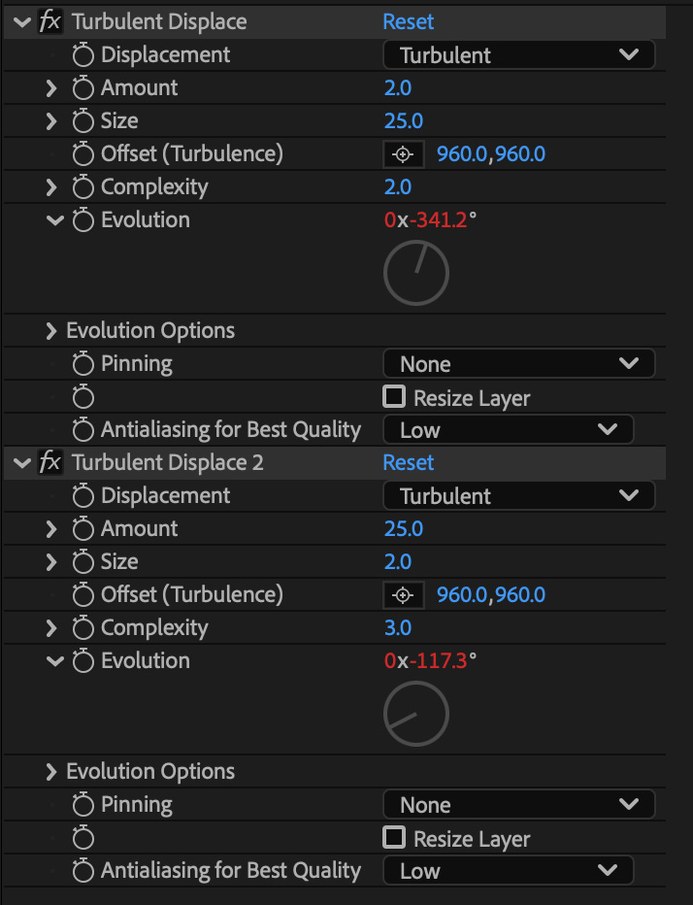Screen dimensions: 693x905
Task: Click Amount value 25.0 in Turbulent Displace 2
Action: 404,528
